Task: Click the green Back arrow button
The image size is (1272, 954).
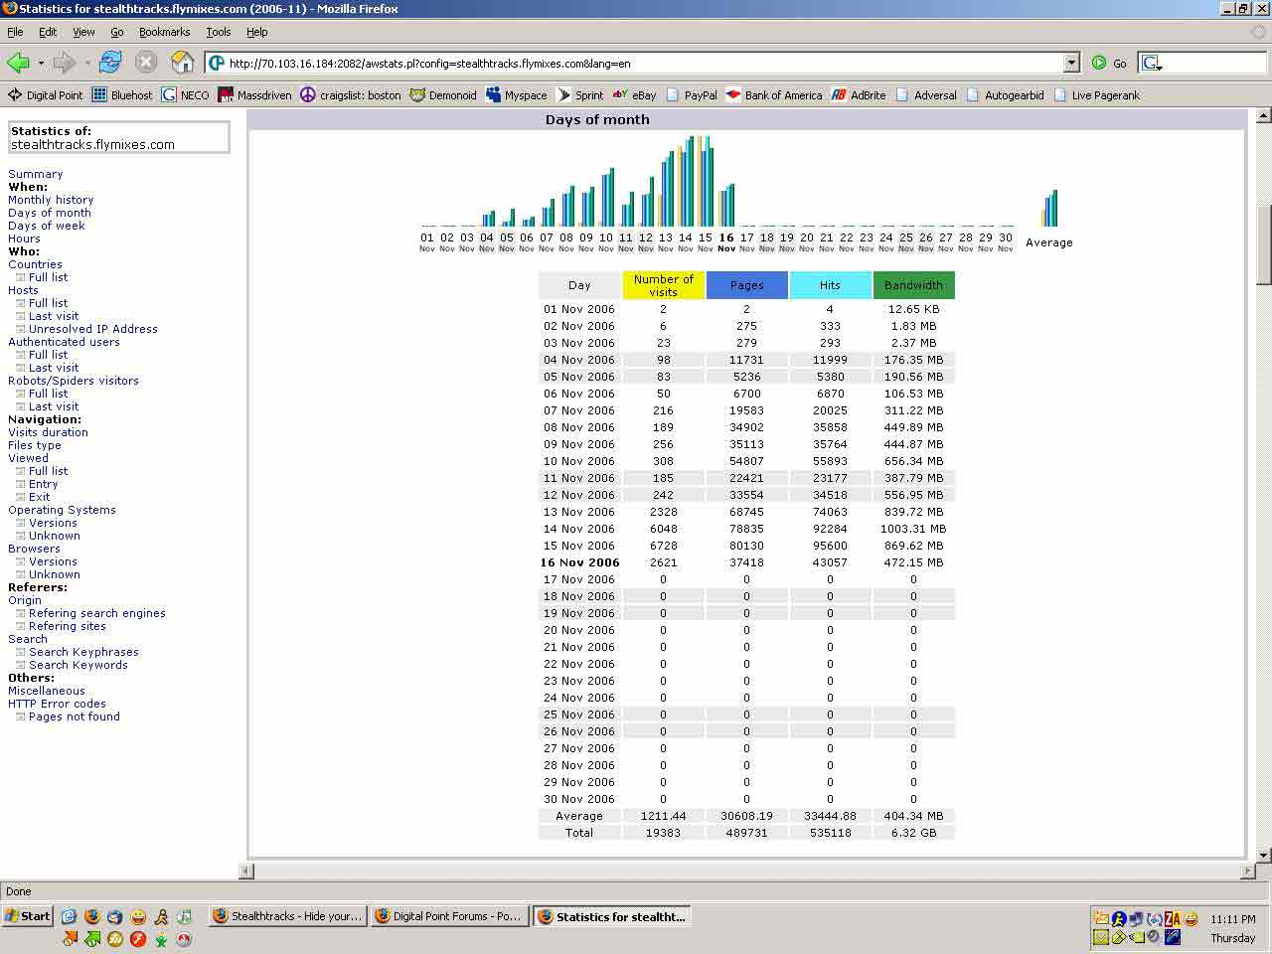Action: pyautogui.click(x=18, y=64)
